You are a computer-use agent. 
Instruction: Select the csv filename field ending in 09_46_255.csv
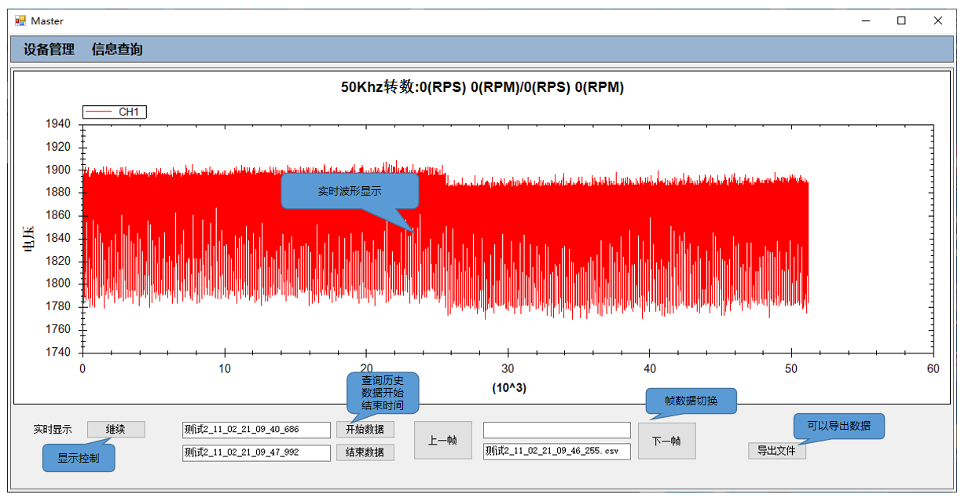pyautogui.click(x=556, y=451)
